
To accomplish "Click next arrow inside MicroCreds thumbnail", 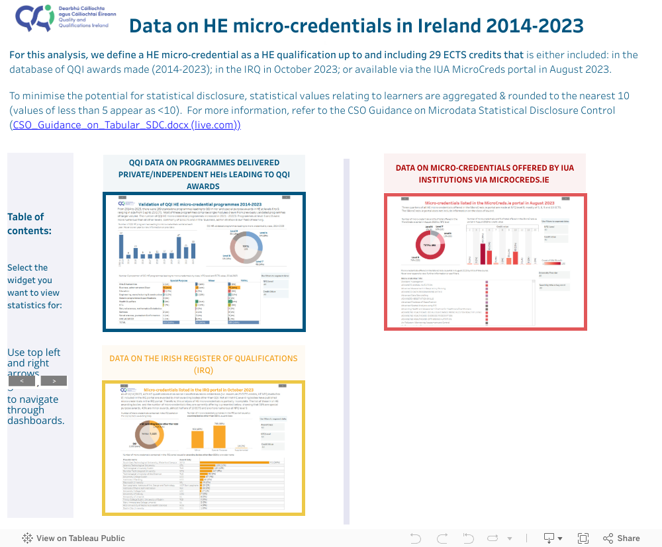I will click(566, 198).
